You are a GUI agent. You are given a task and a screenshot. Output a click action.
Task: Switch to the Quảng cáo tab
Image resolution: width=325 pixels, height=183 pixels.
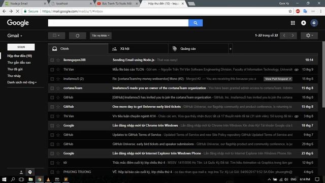coord(199,49)
